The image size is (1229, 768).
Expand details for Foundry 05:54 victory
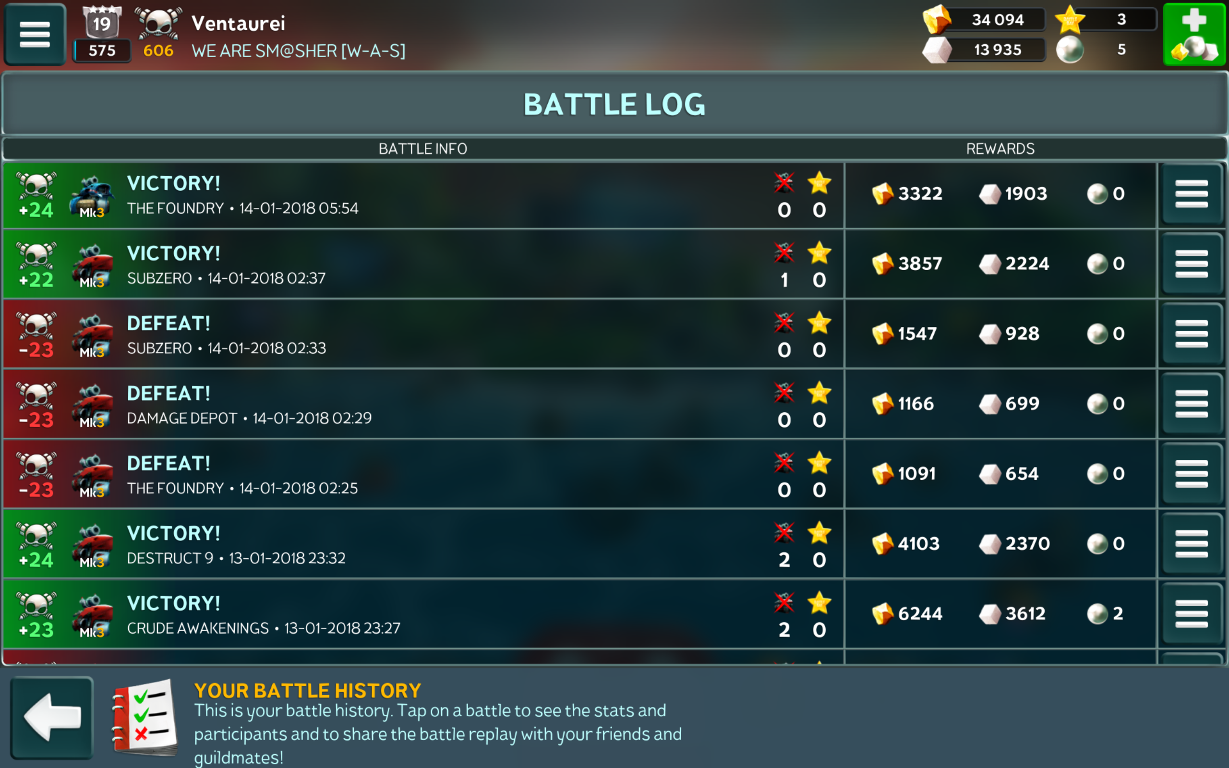(1192, 194)
